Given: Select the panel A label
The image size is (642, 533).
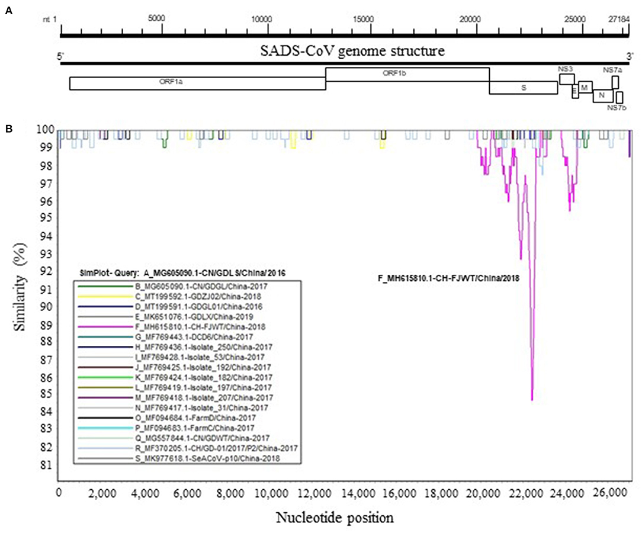Looking at the screenshot, I should tap(9, 11).
